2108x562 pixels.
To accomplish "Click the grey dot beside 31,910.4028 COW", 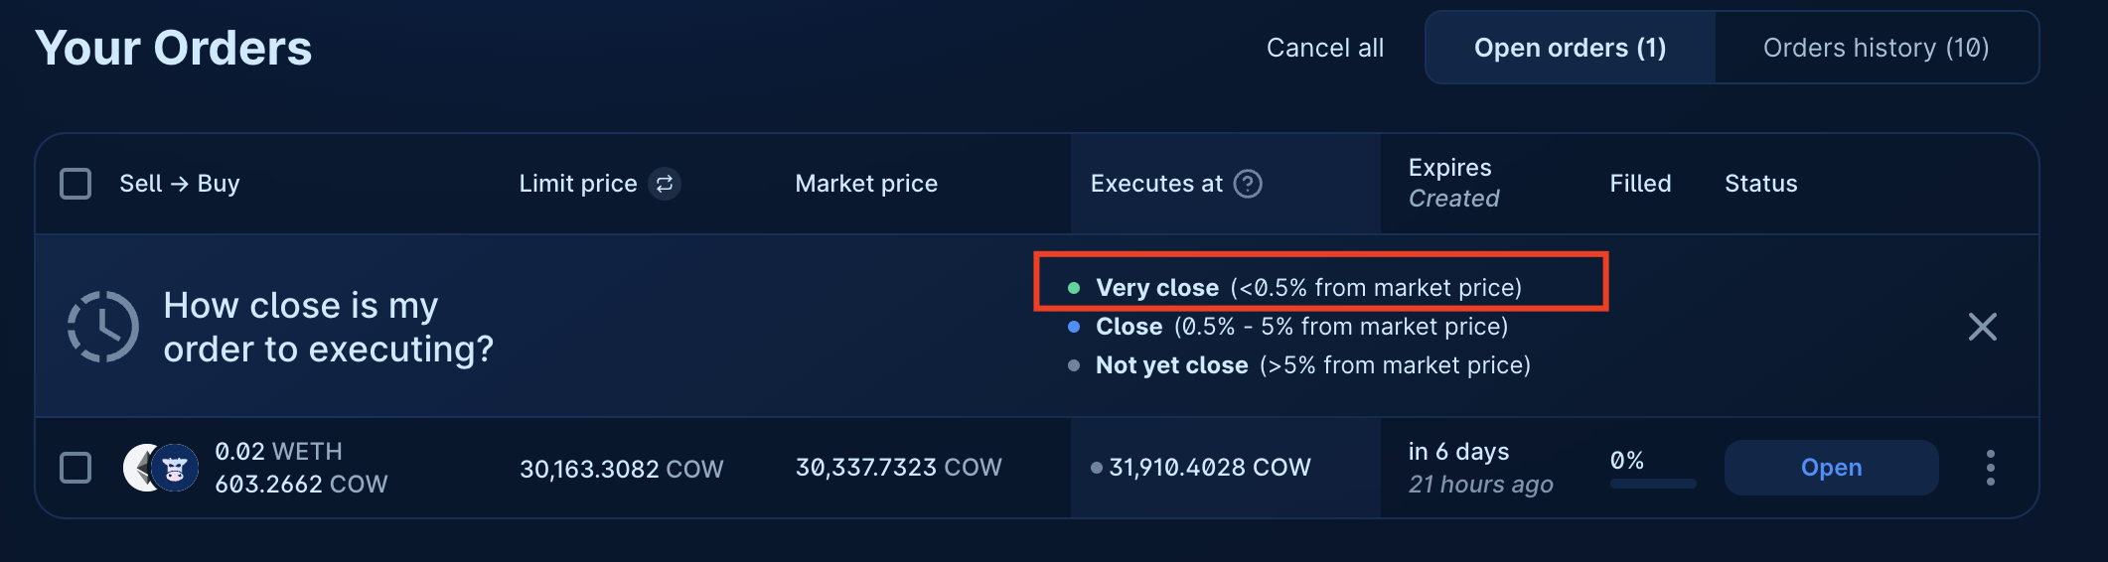I will (1096, 468).
